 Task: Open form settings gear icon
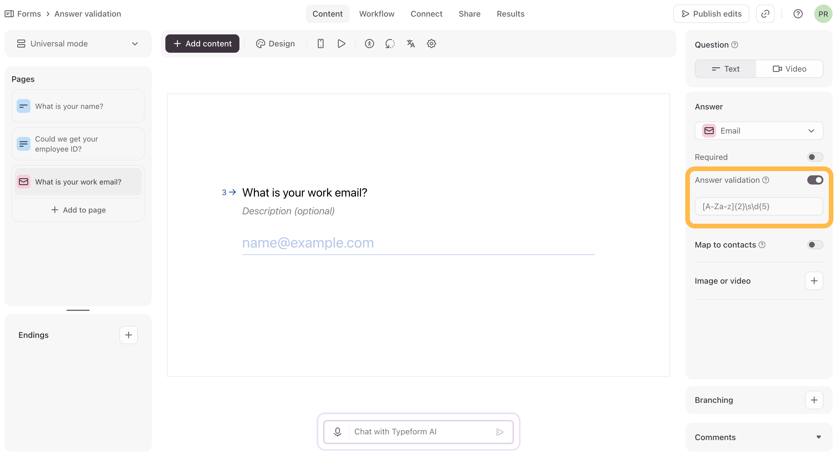(x=431, y=43)
